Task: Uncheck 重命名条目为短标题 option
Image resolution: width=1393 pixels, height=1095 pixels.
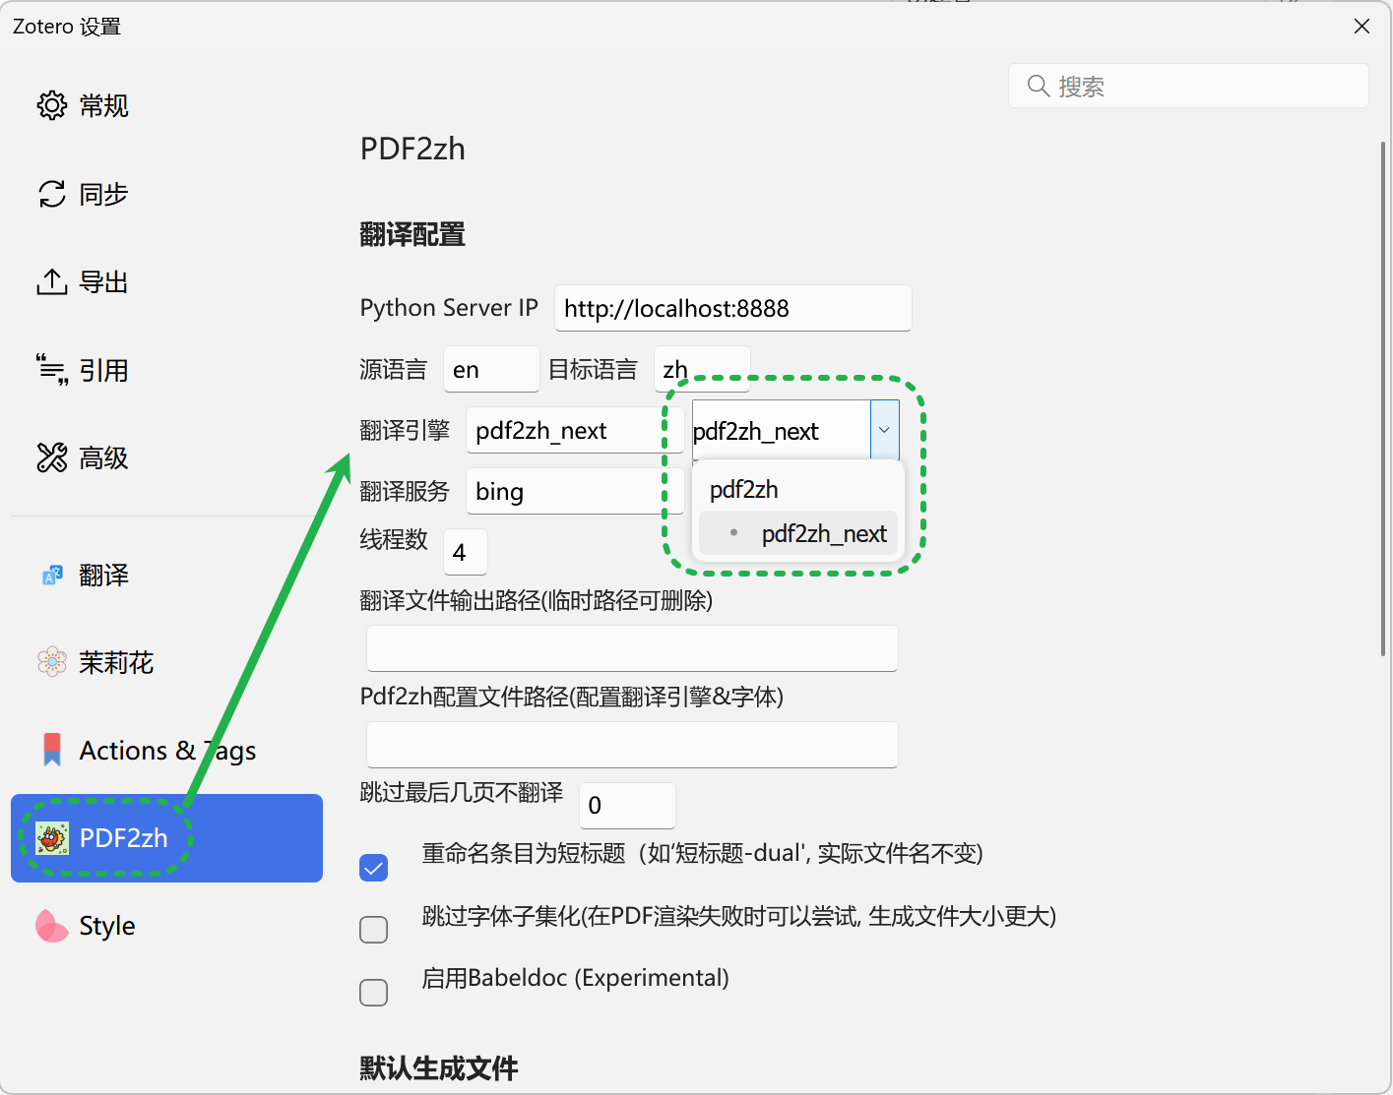Action: [x=374, y=868]
